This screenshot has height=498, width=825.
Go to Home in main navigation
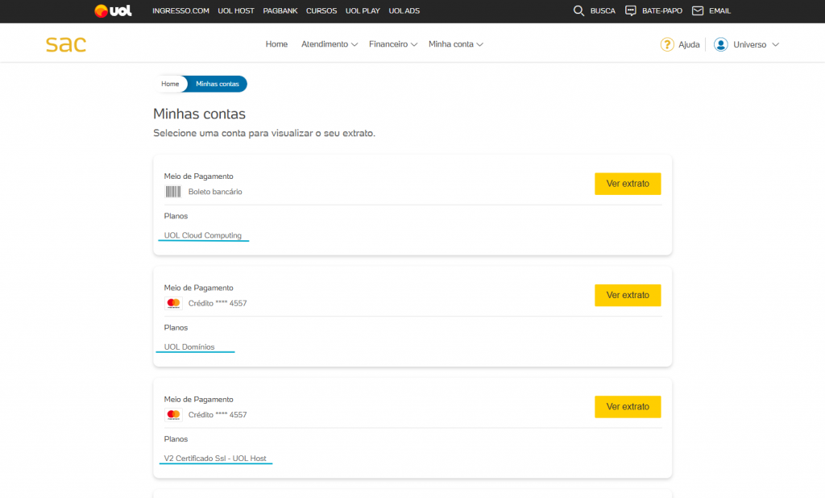(276, 44)
